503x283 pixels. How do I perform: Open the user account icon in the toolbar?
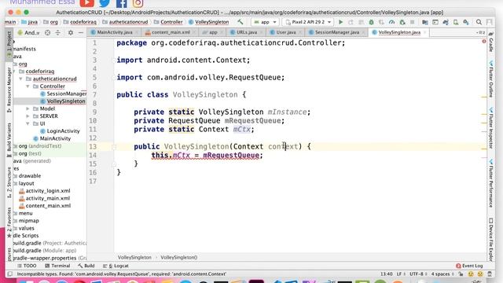(489, 22)
